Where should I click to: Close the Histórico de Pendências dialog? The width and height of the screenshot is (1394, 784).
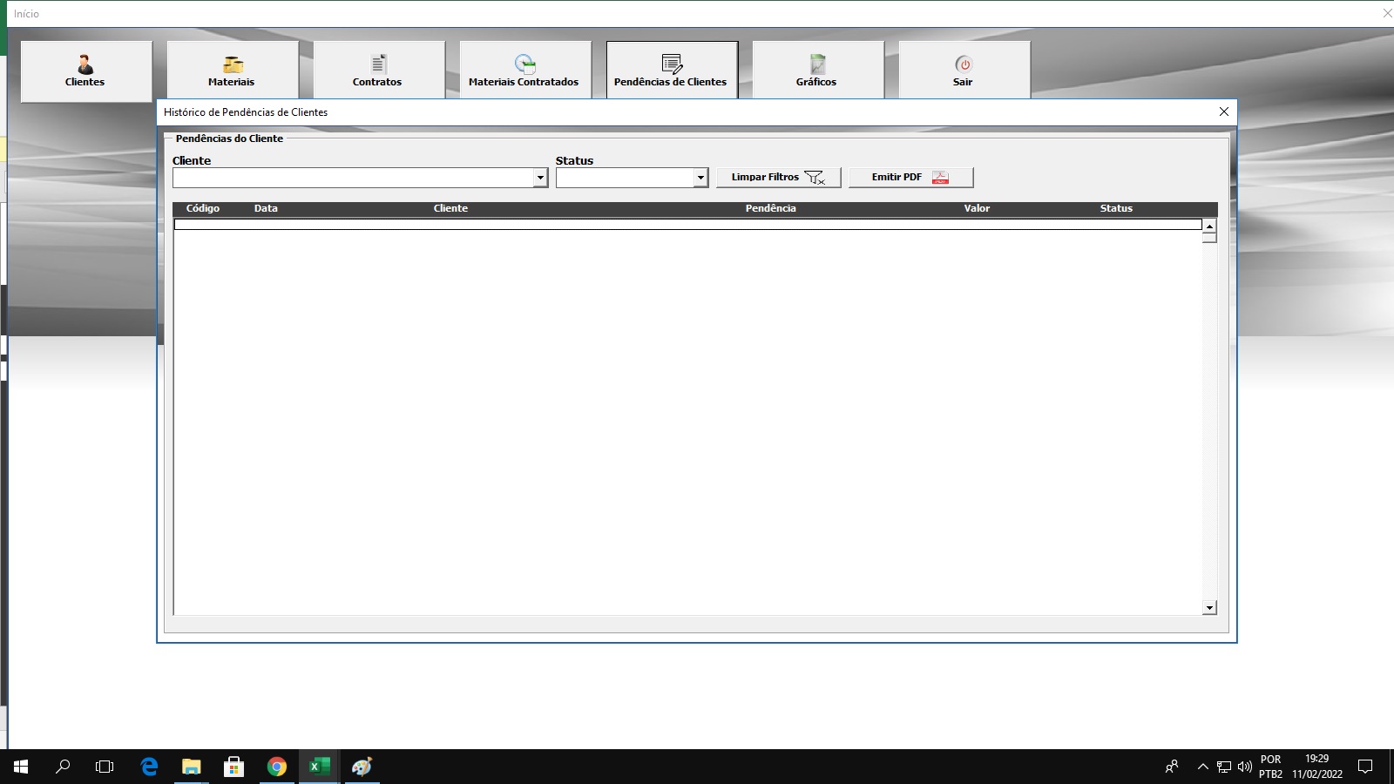pyautogui.click(x=1223, y=112)
